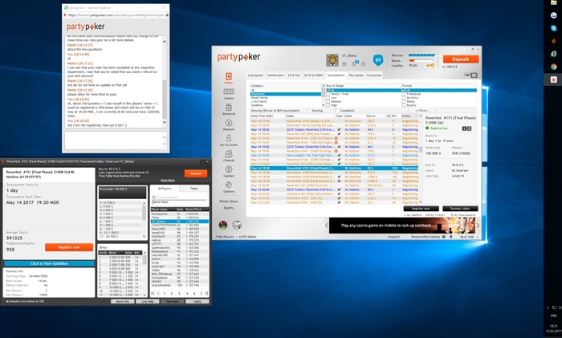Image resolution: width=562 pixels, height=338 pixels.
Task: Click the GT_Slimka tiger avatar
Action: click(332, 60)
